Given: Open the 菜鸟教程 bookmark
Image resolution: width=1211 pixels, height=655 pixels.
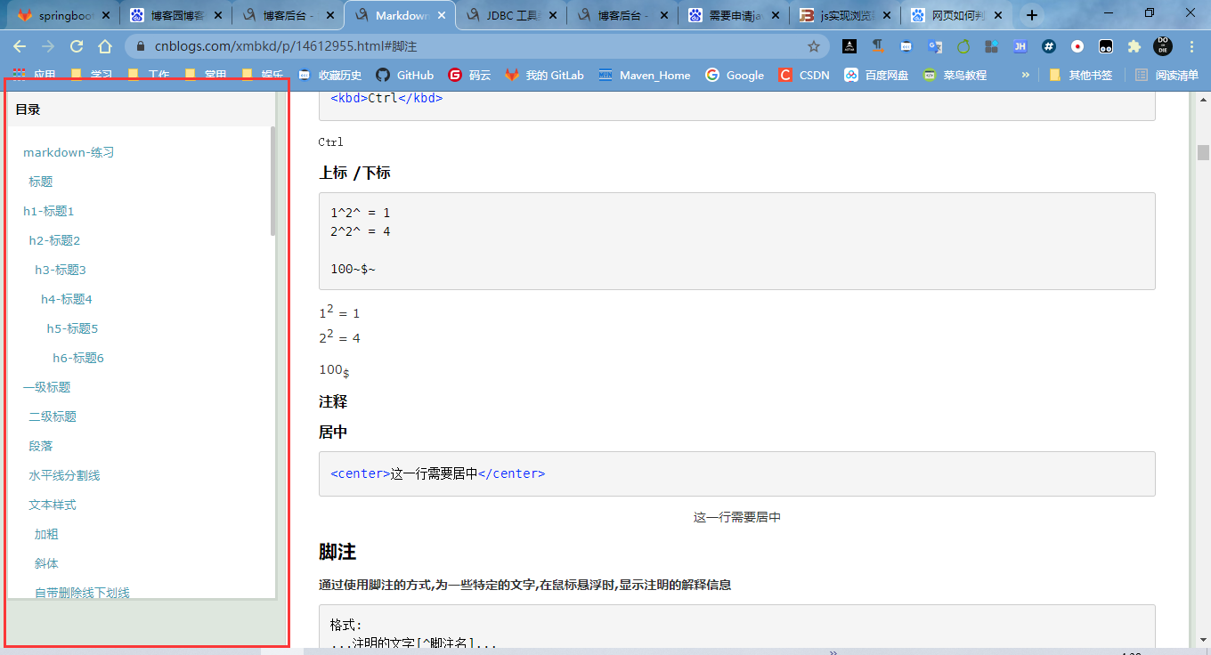Looking at the screenshot, I should click(x=955, y=76).
